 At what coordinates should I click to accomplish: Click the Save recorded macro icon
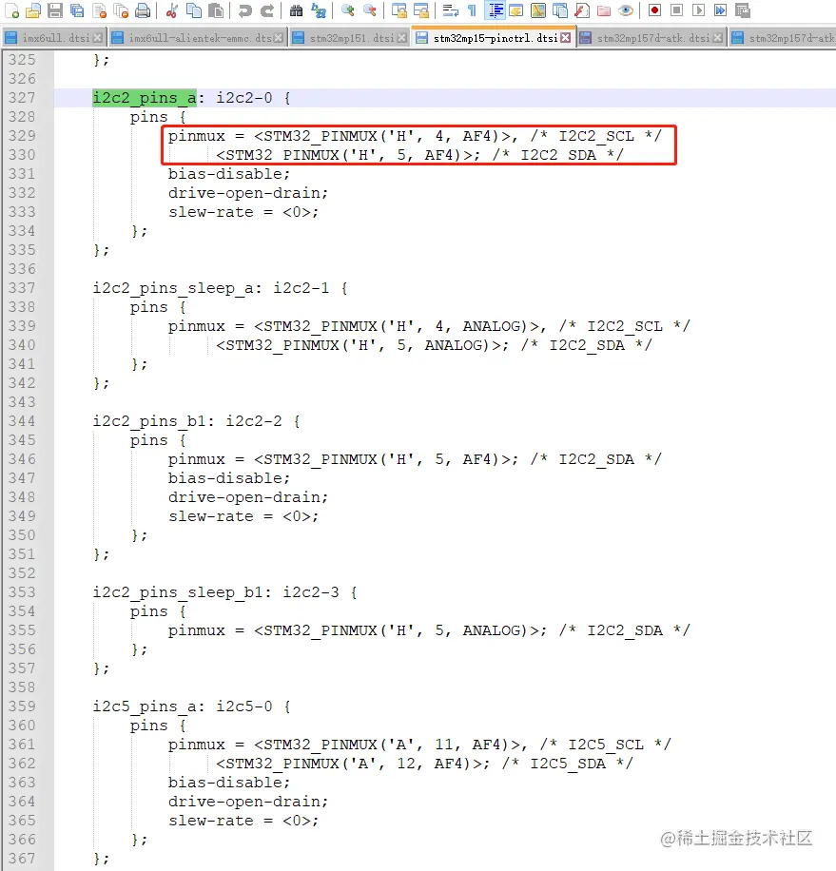click(743, 10)
